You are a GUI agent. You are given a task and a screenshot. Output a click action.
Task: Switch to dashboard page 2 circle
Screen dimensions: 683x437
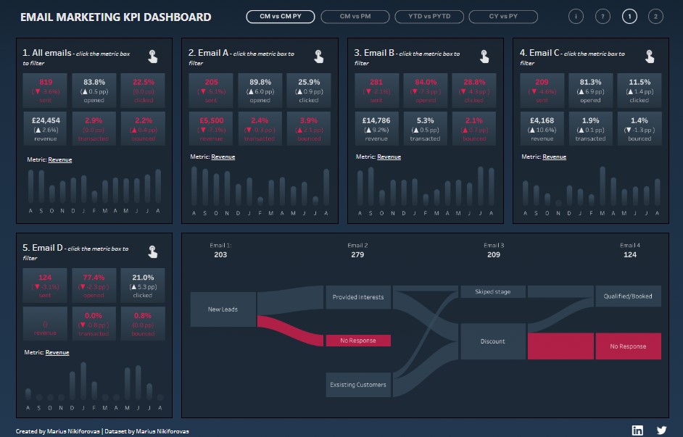pyautogui.click(x=655, y=17)
